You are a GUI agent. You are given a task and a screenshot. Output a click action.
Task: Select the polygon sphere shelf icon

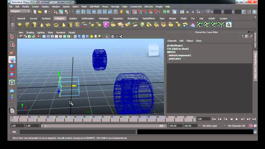pos(20,25)
